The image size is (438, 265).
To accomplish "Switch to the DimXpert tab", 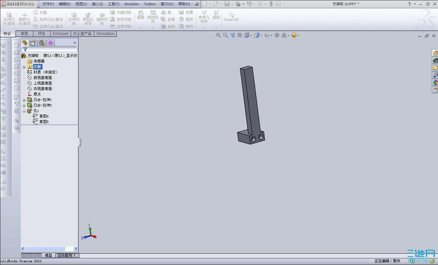I will (61, 34).
